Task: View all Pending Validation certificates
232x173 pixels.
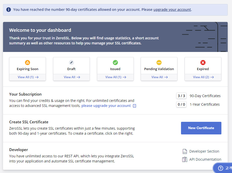Action: (159, 77)
